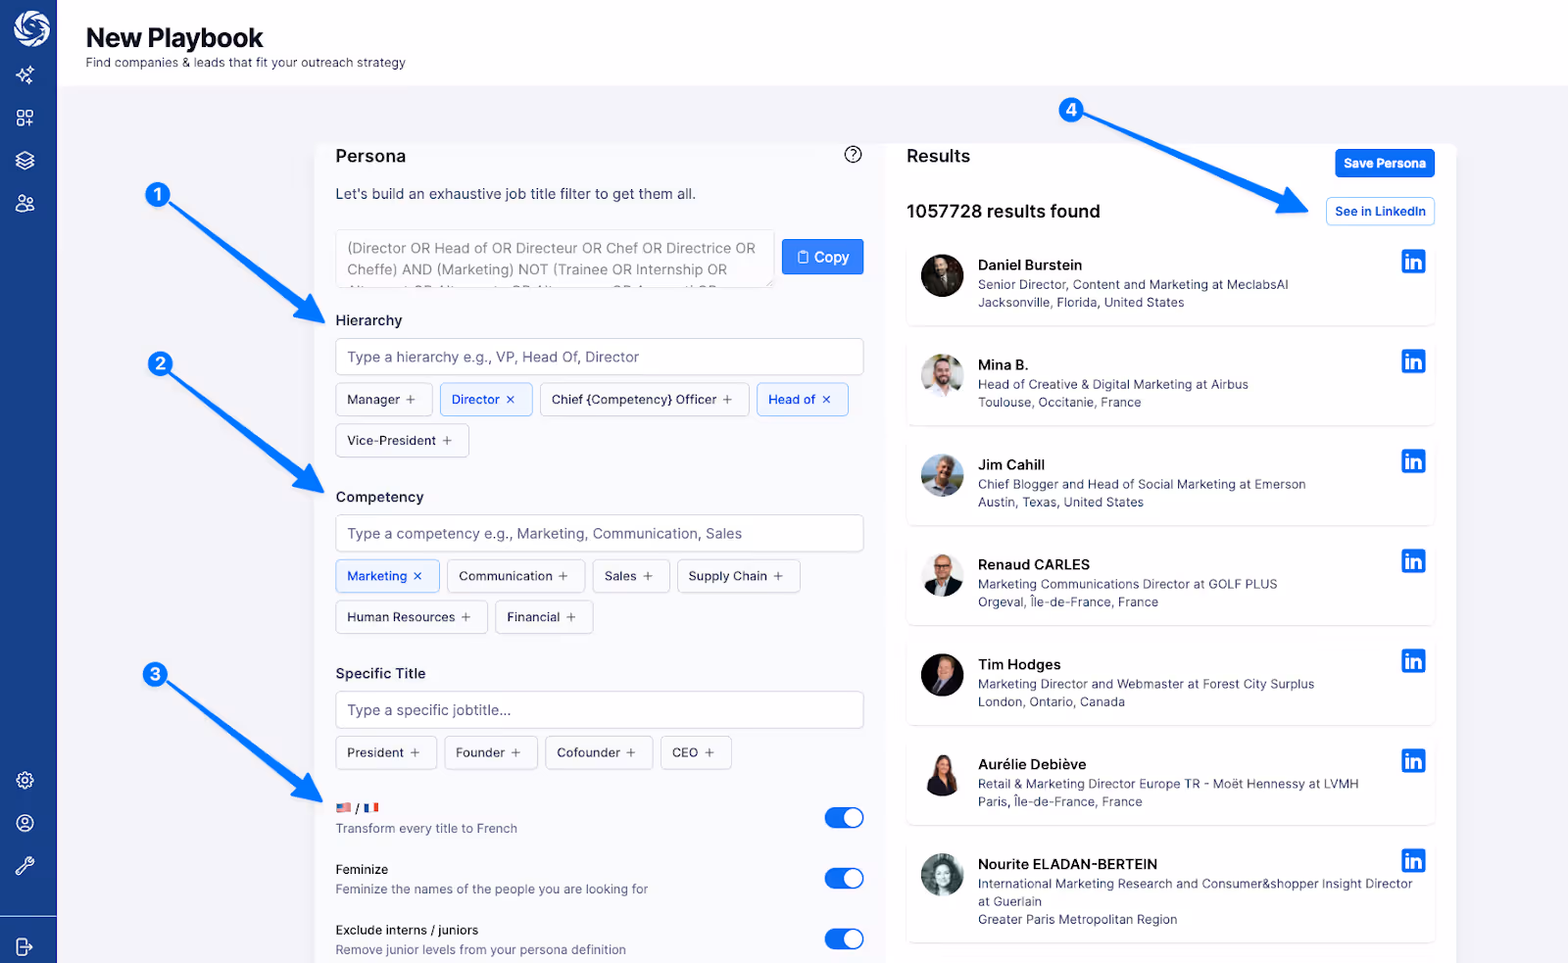Open the settings gear in sidebar
This screenshot has height=963, width=1568.
(25, 780)
